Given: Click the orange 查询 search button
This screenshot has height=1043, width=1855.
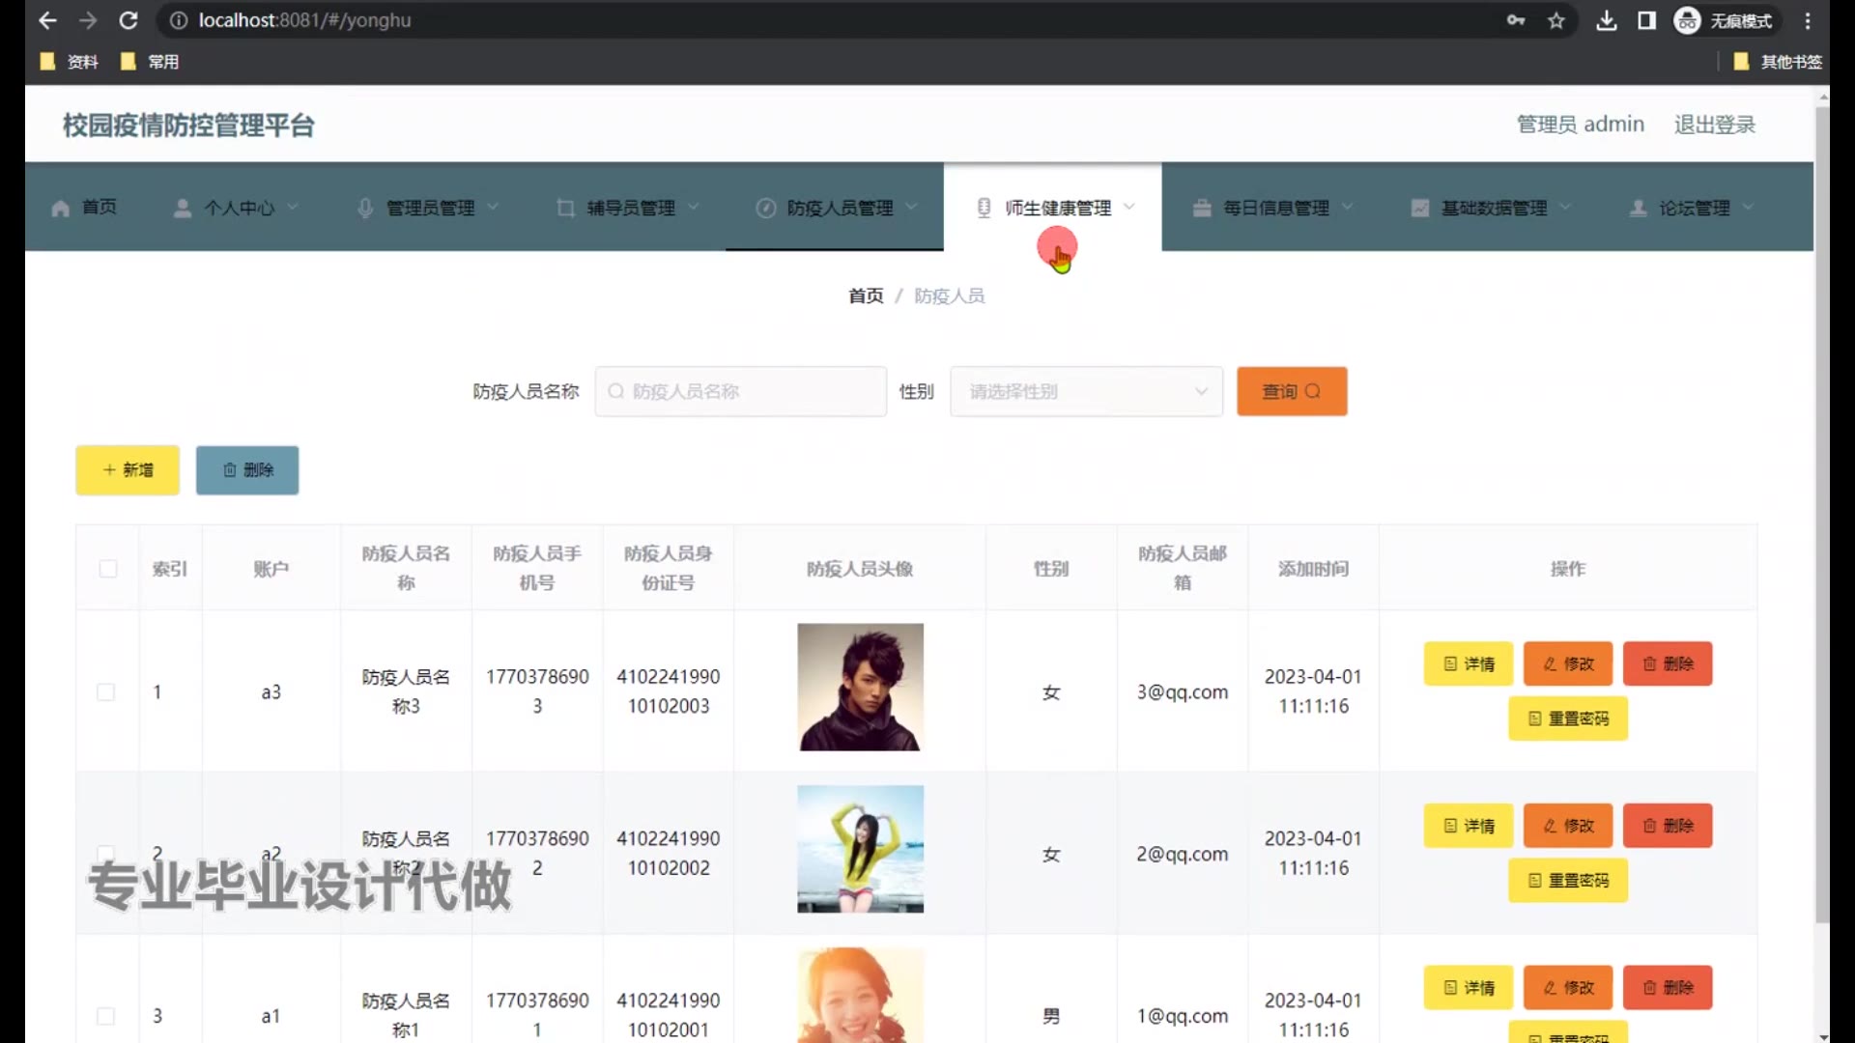Looking at the screenshot, I should click(x=1291, y=391).
